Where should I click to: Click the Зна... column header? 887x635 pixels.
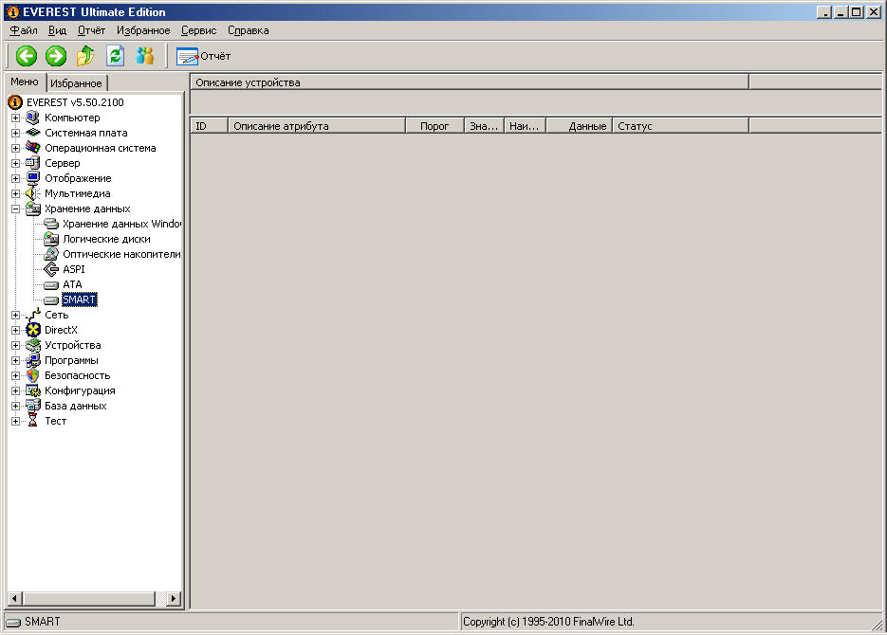click(x=484, y=126)
